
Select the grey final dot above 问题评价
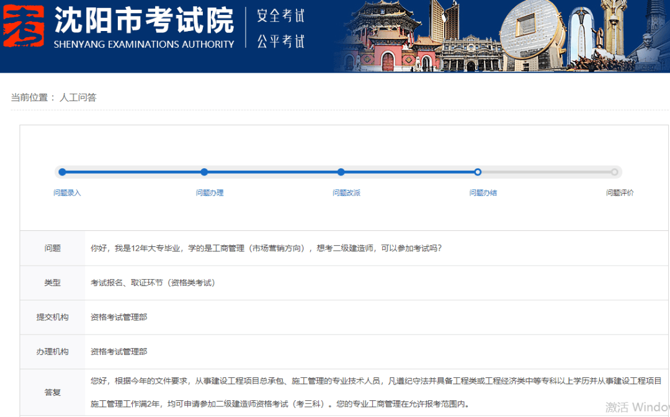pos(614,172)
